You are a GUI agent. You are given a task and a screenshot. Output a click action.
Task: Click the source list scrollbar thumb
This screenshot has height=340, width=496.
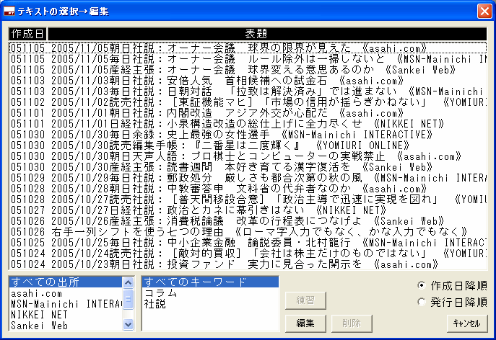coord(128,298)
